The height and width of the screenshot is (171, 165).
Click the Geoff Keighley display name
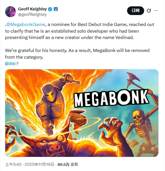tap(32, 9)
